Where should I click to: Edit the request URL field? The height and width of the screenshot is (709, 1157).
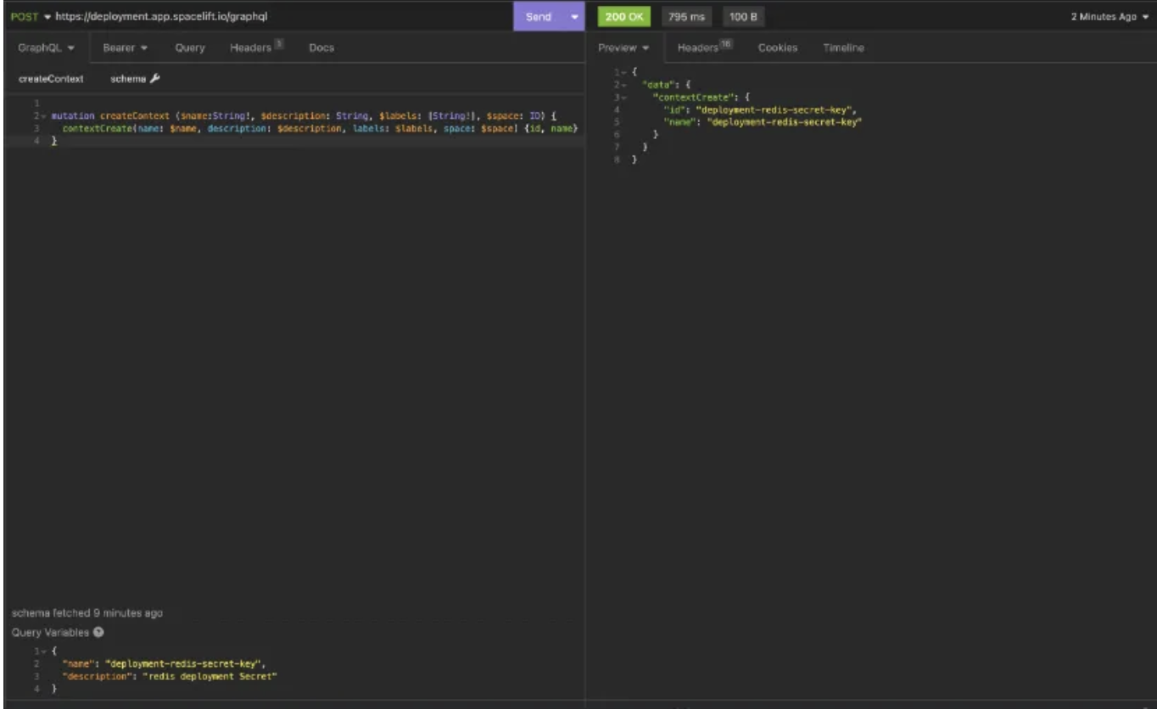[280, 17]
